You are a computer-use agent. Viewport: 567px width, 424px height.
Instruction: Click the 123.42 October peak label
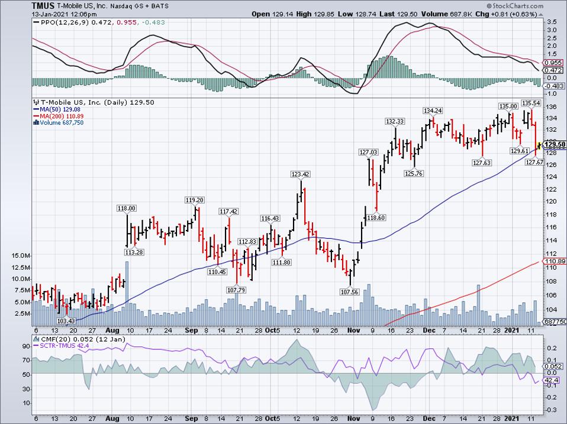[300, 174]
